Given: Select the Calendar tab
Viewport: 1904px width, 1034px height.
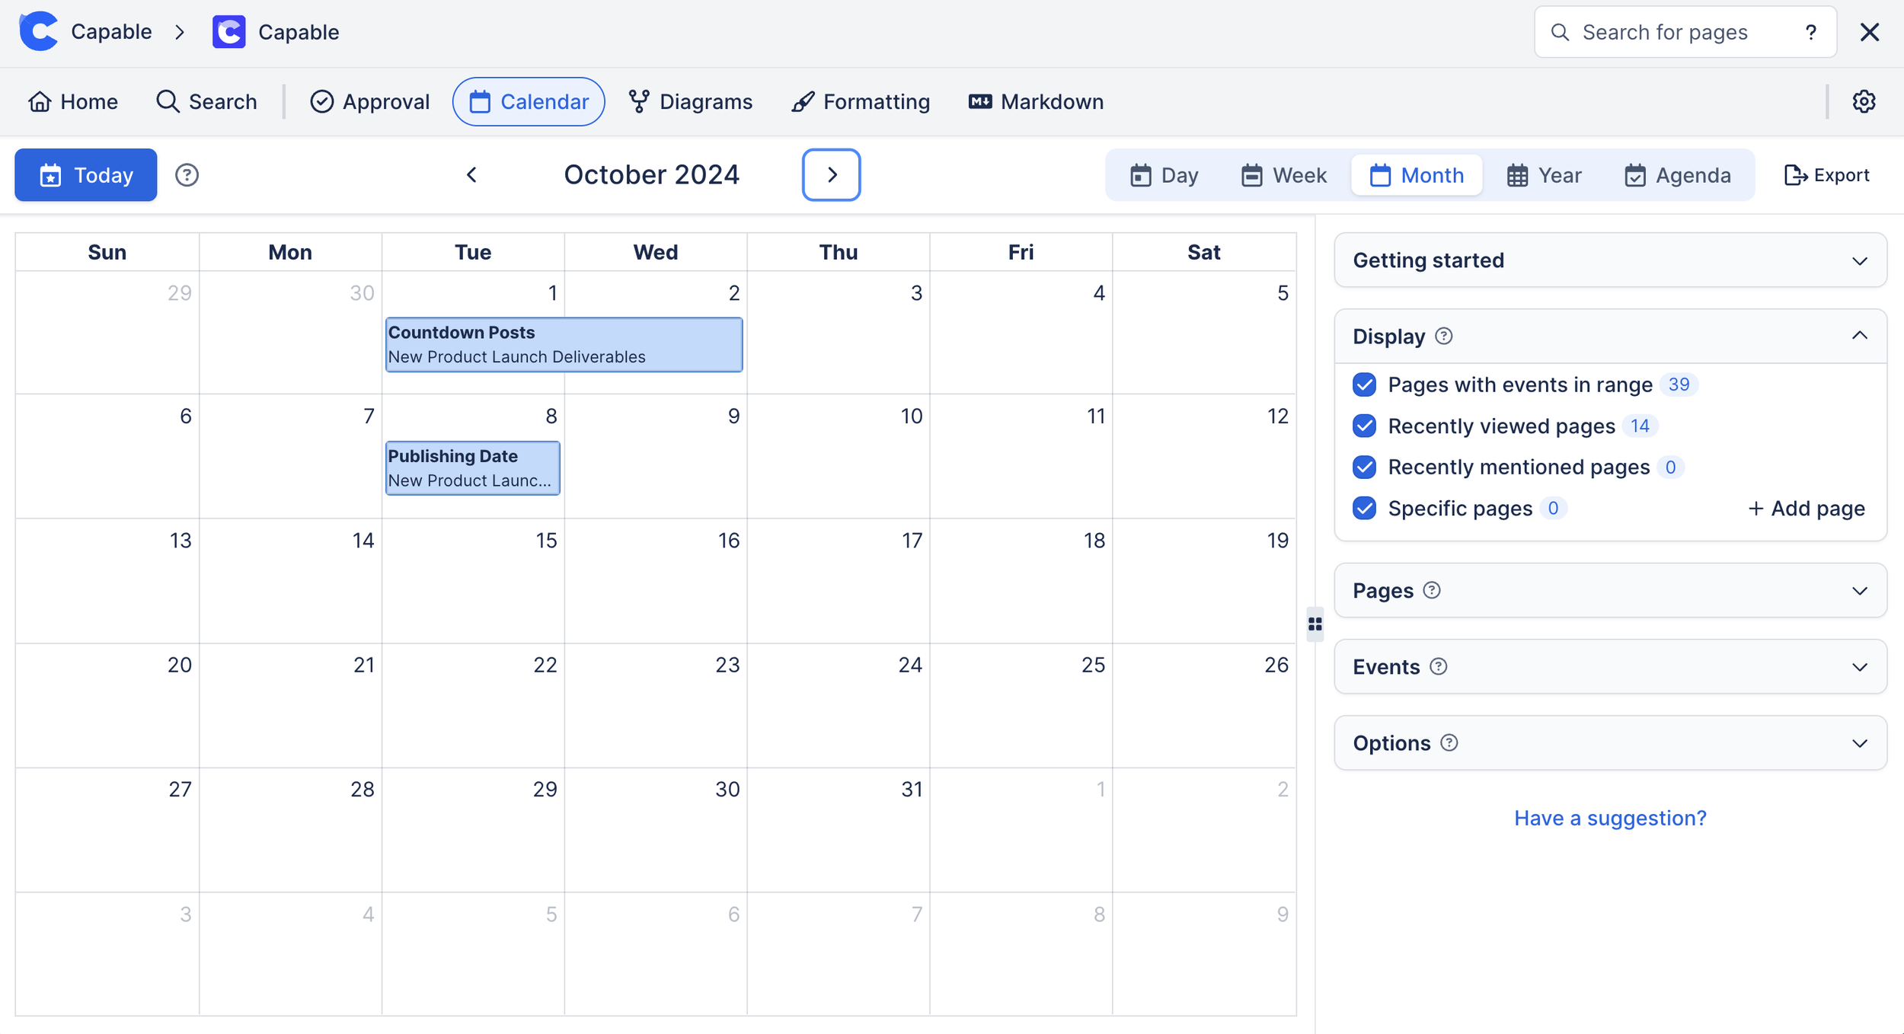Looking at the screenshot, I should click(x=529, y=101).
